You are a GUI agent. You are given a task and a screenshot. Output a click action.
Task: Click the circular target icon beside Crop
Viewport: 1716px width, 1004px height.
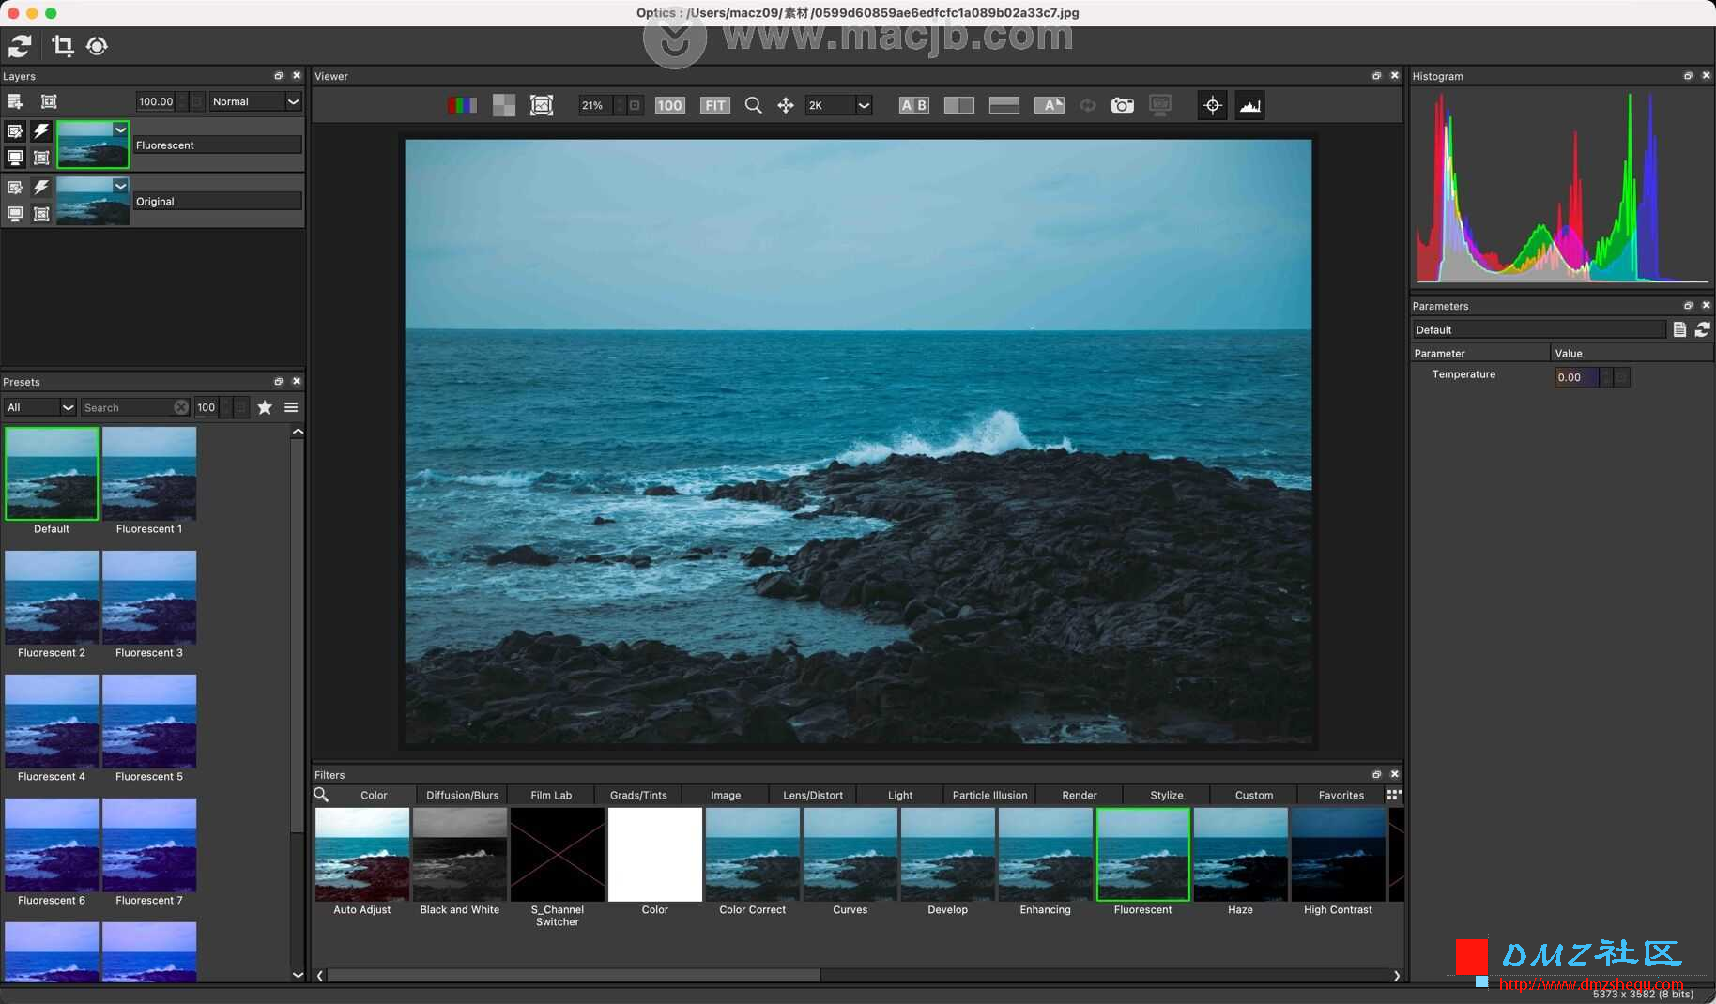(97, 45)
